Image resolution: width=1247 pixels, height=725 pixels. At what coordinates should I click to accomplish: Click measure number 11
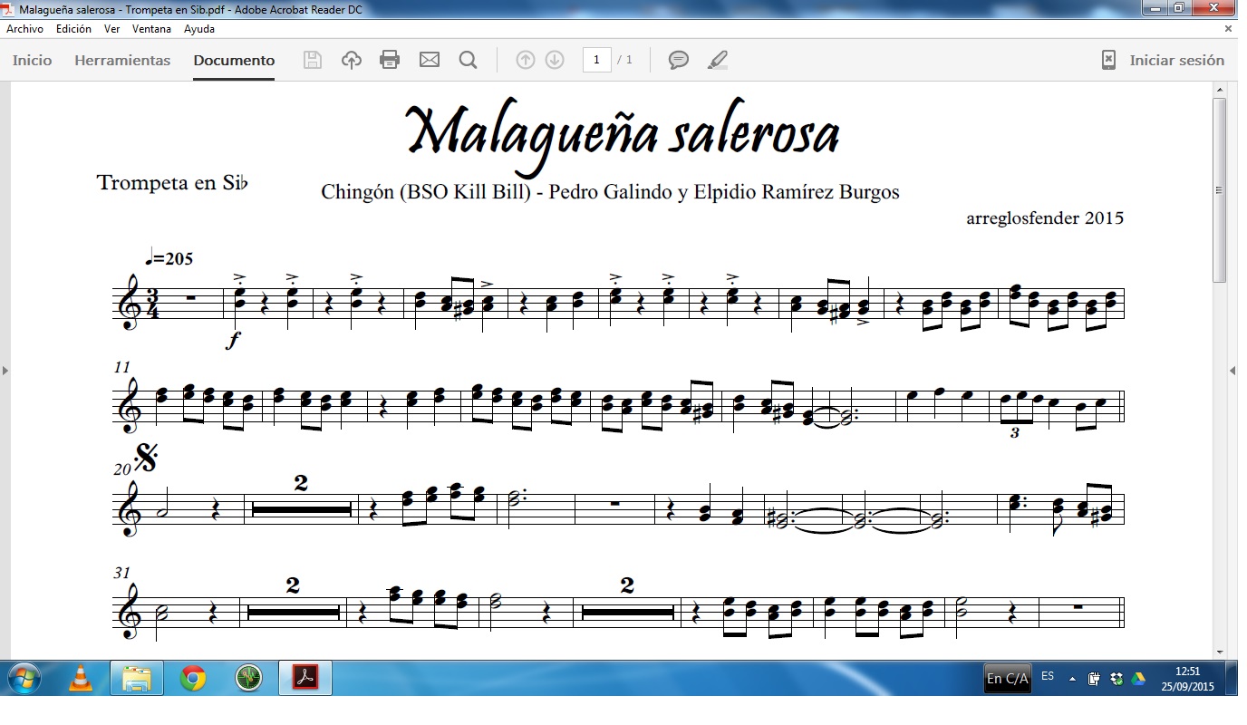coord(122,367)
